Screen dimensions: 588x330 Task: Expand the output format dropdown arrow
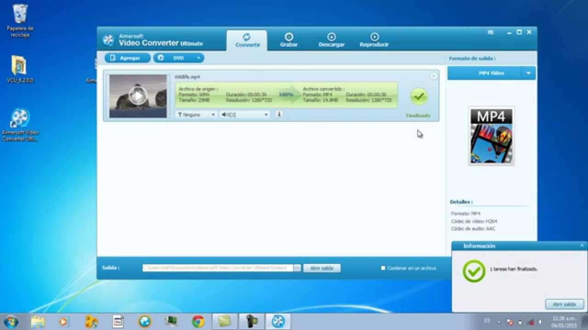click(x=529, y=73)
